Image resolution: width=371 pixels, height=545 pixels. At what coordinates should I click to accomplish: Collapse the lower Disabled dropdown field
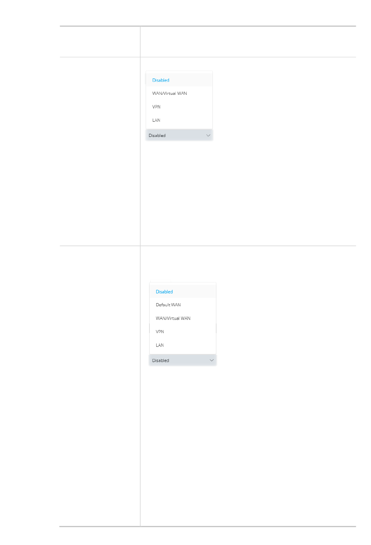[x=183, y=360]
